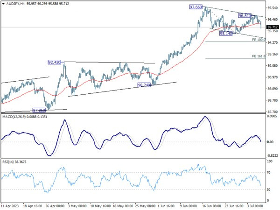Select the 95.140 price label
Viewport: 280px width, 210px height.
226,34
